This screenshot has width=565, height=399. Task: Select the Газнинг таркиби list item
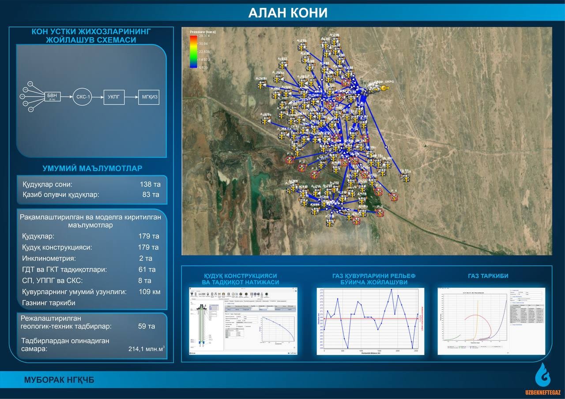(49, 303)
